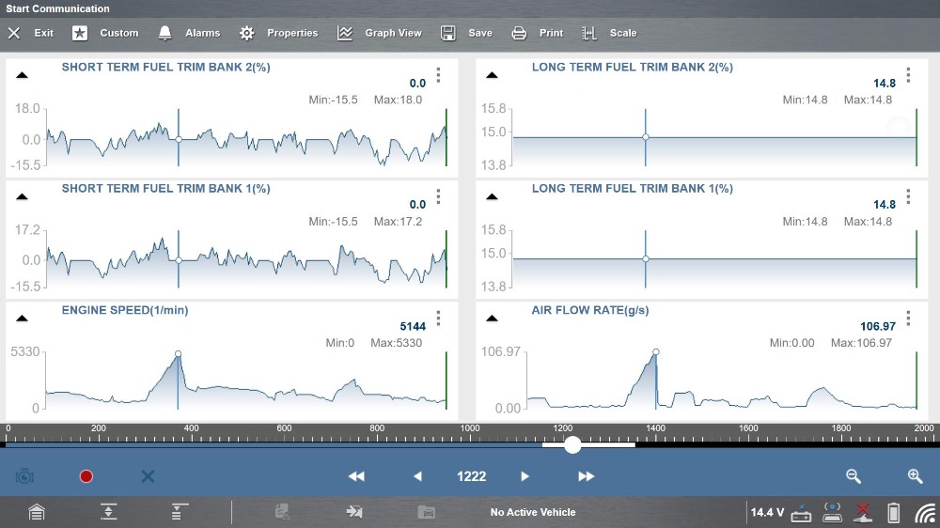
Task: Open the Alarms bell settings
Action: click(189, 33)
